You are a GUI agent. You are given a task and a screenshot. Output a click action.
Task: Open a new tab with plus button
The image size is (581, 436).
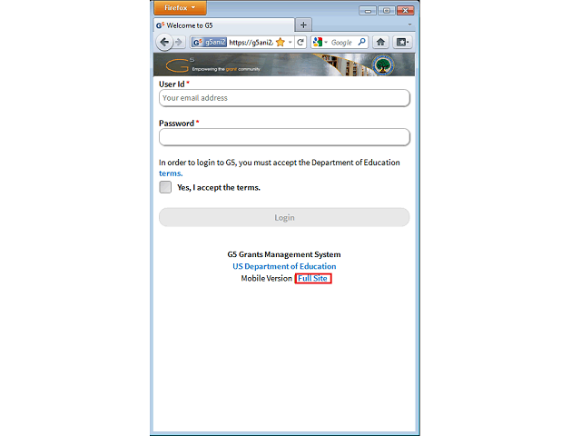(x=303, y=25)
